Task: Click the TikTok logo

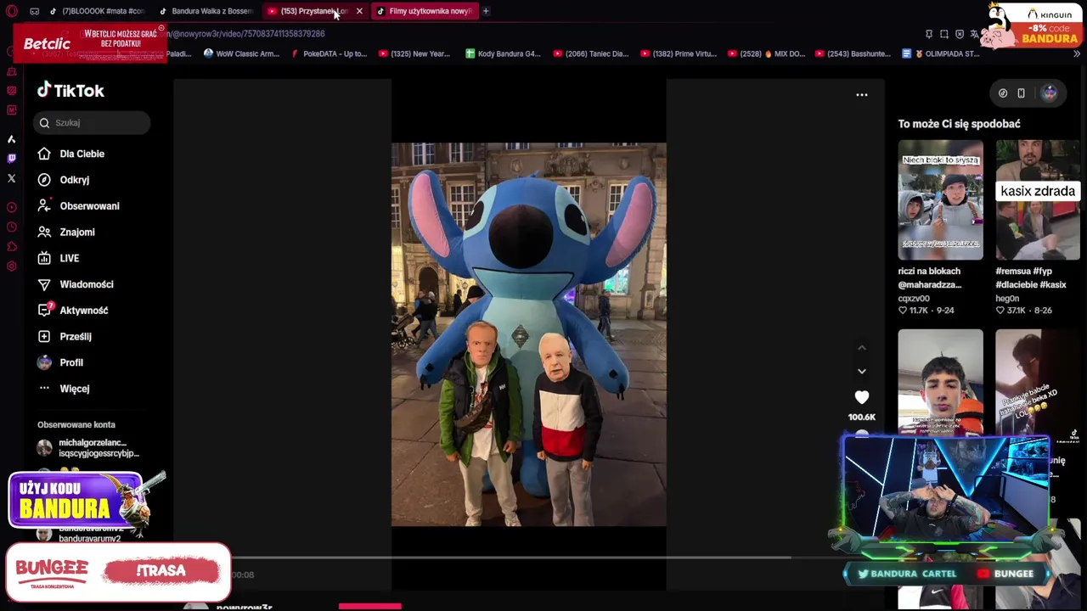Action: pyautogui.click(x=70, y=91)
